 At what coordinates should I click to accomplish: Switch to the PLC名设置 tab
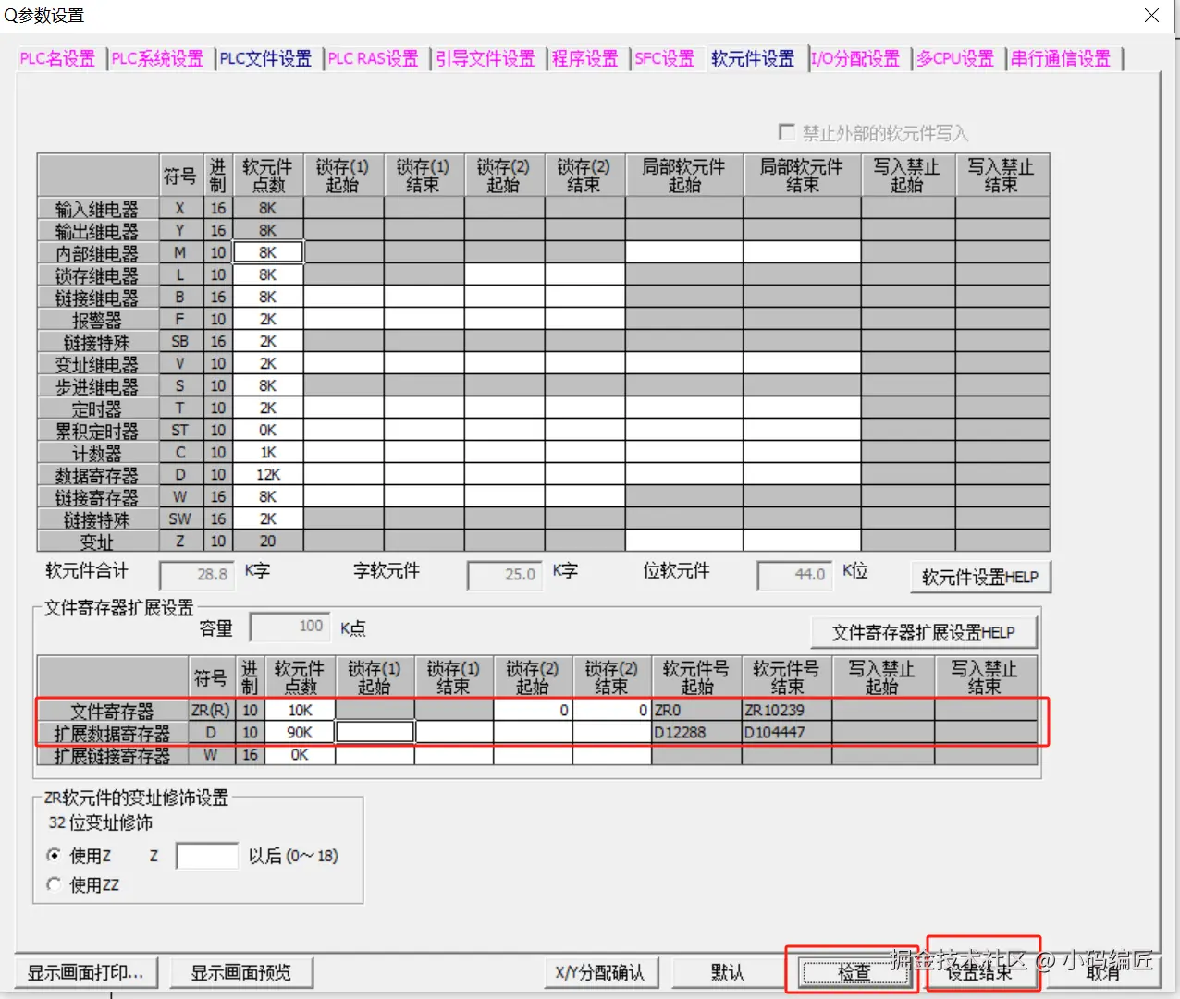(57, 59)
